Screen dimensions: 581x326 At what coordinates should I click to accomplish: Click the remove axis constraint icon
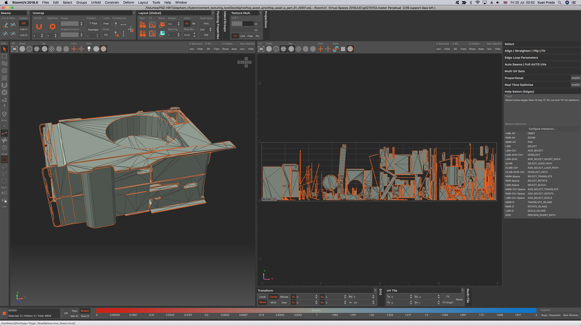(131, 29)
